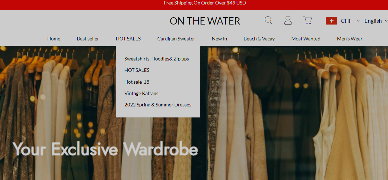
Task: Expand the CHF currency dropdown
Action: pos(350,21)
